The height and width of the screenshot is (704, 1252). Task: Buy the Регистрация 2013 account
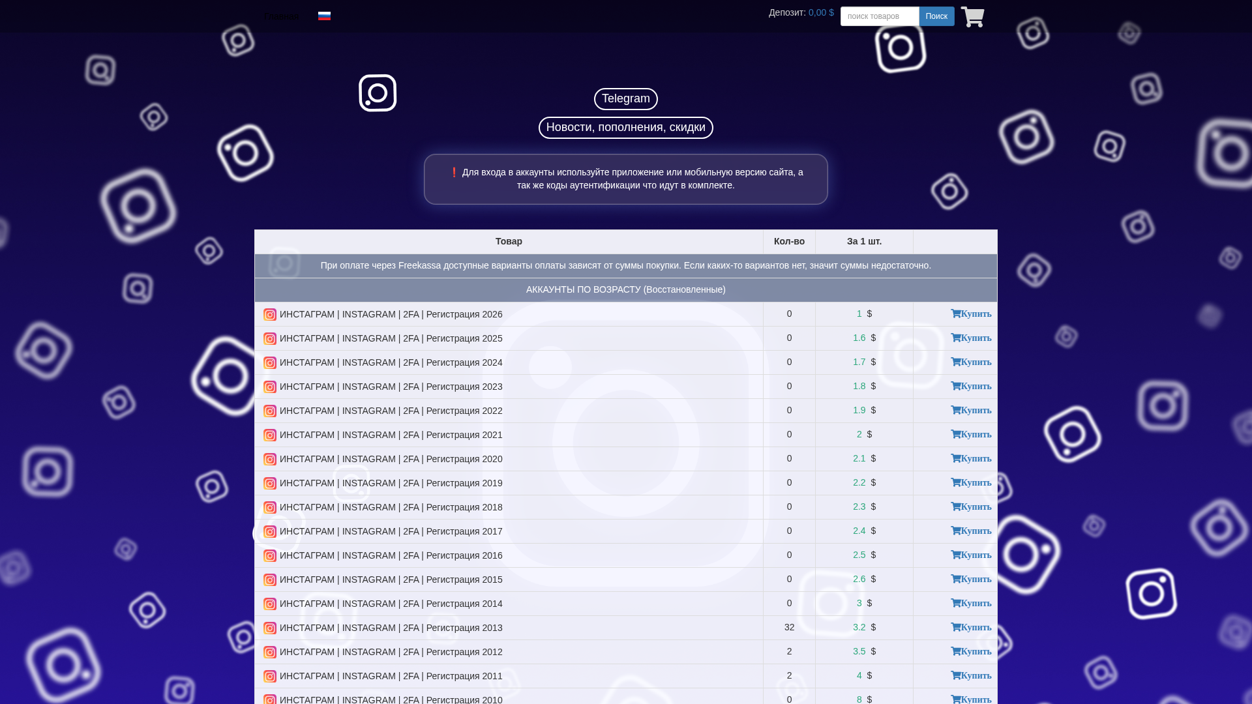[971, 628]
